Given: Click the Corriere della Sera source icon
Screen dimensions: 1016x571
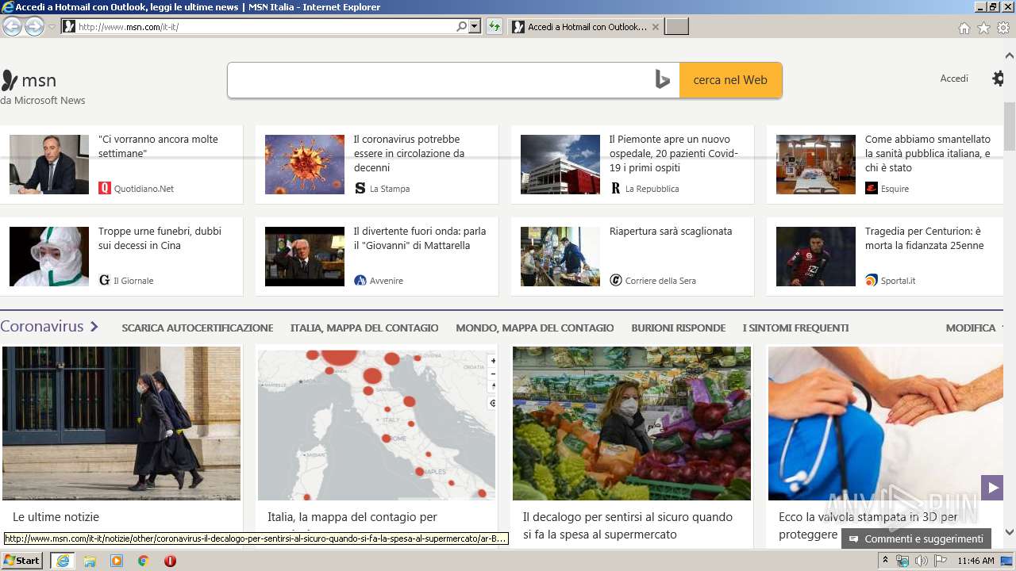Looking at the screenshot, I should (616, 281).
